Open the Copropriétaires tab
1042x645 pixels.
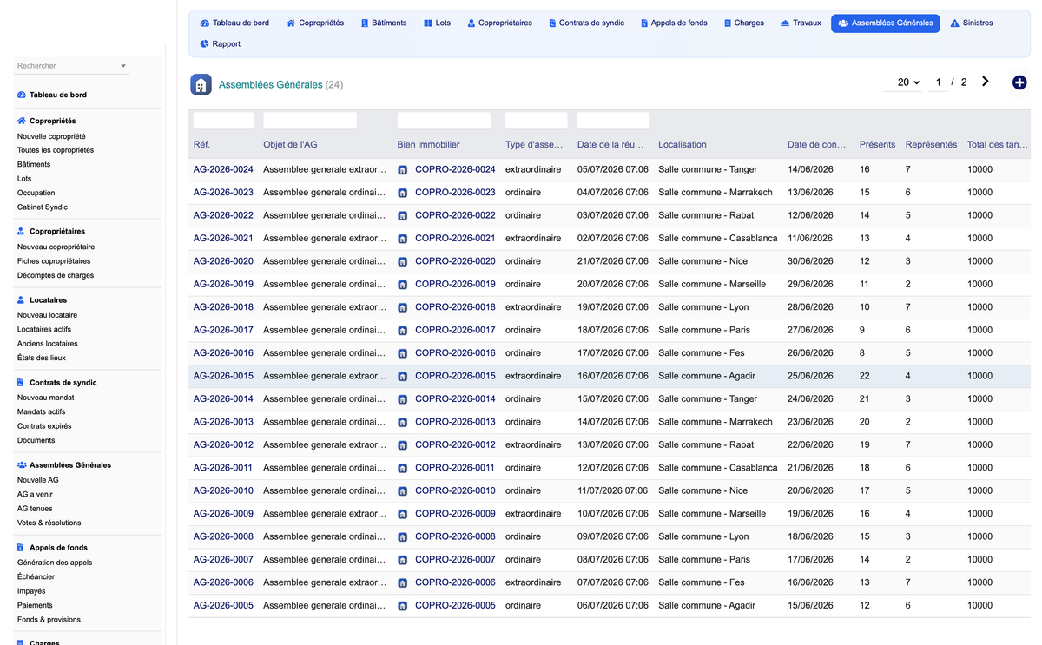pos(499,23)
